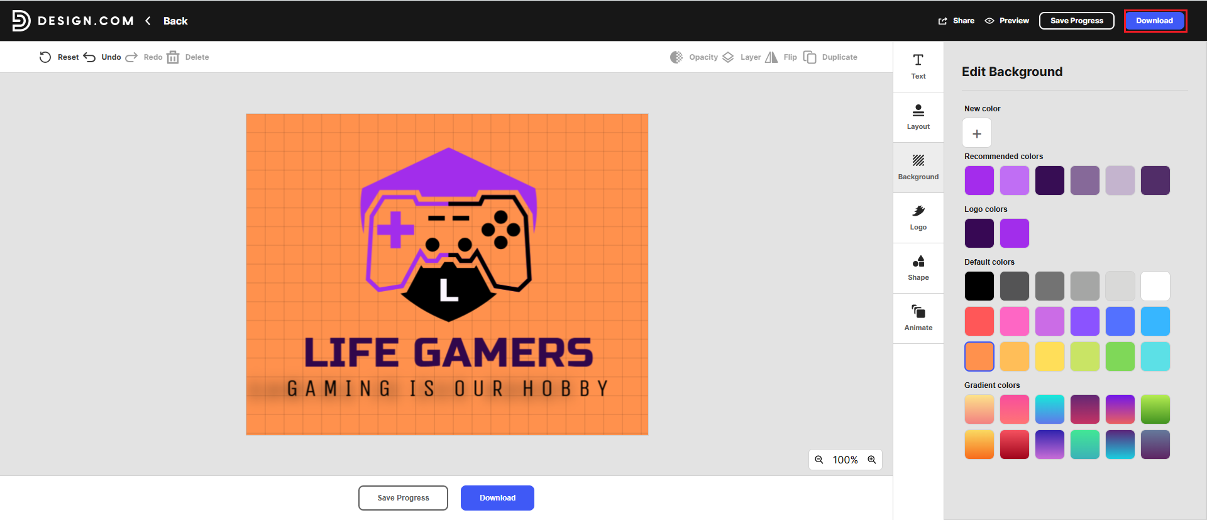
Task: Choose the bright purple logo color
Action: (x=1015, y=233)
